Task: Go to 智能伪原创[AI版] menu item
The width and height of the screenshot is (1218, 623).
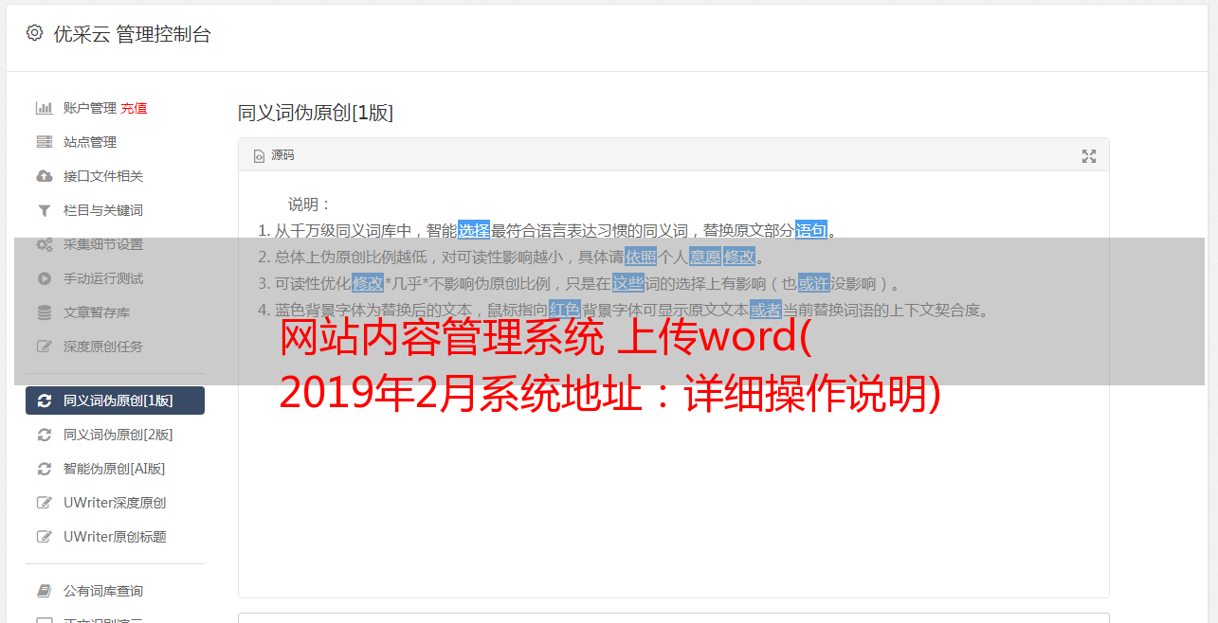Action: coord(115,469)
